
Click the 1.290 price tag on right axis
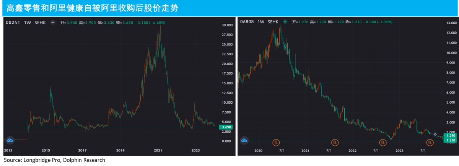click(449, 136)
